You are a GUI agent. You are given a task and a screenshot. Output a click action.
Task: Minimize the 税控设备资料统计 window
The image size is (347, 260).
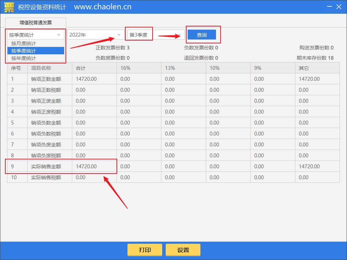click(x=330, y=7)
